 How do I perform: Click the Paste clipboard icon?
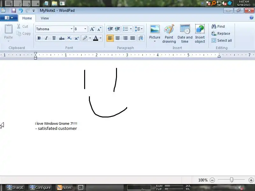[x=9, y=29]
